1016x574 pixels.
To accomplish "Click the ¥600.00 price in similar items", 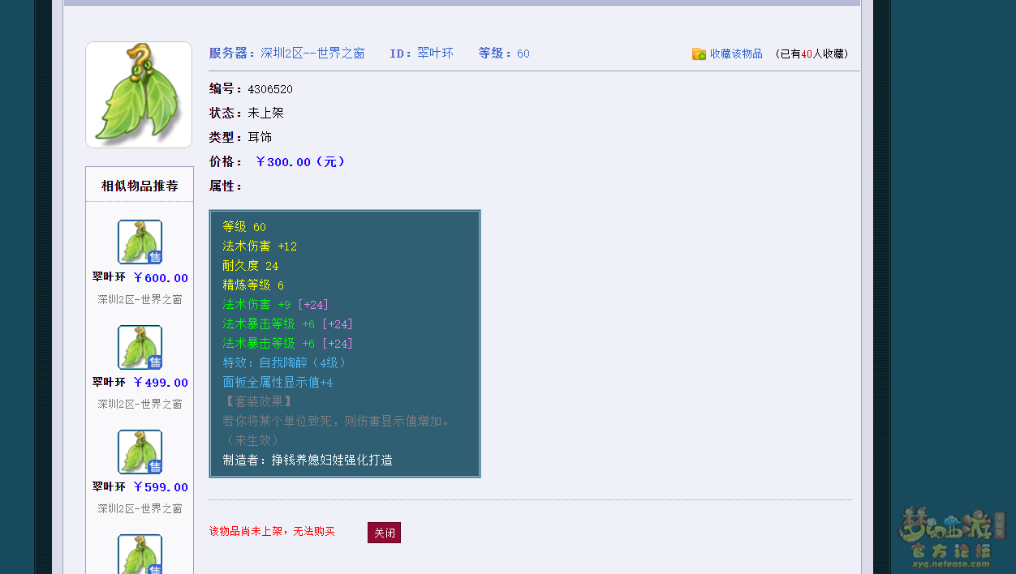I will coord(161,278).
